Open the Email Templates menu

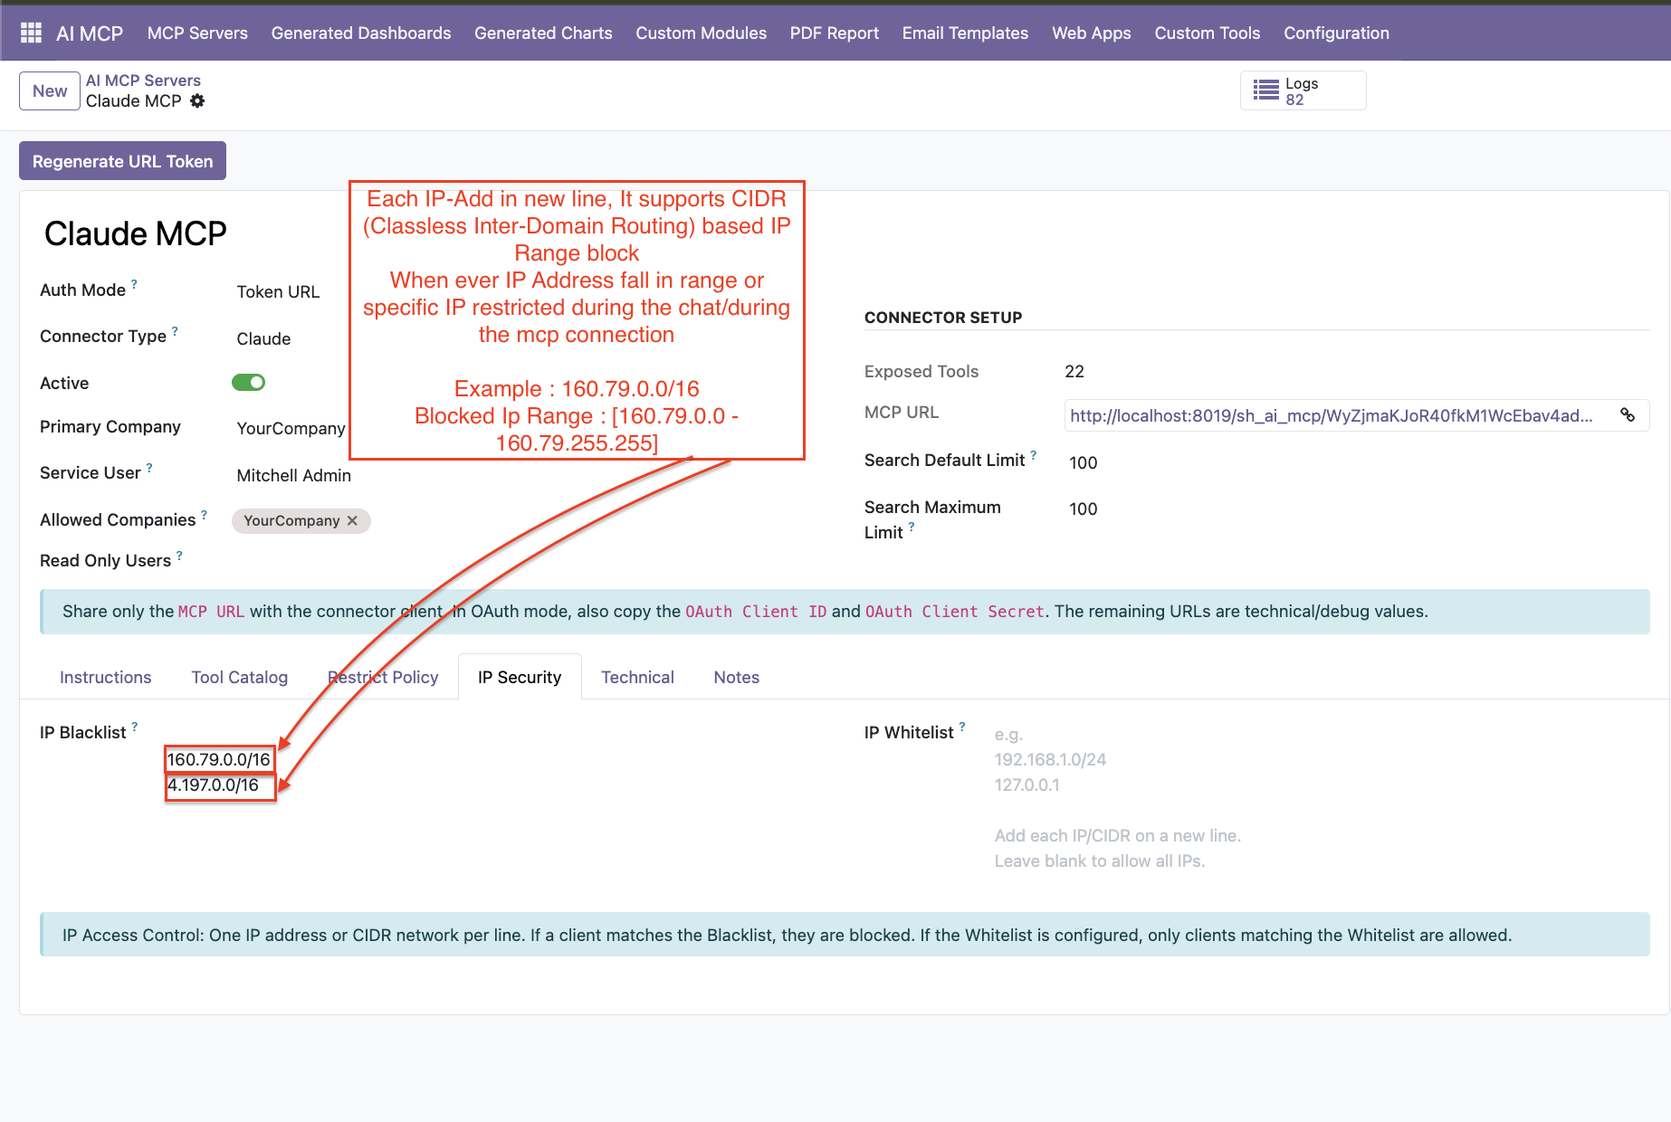click(965, 33)
